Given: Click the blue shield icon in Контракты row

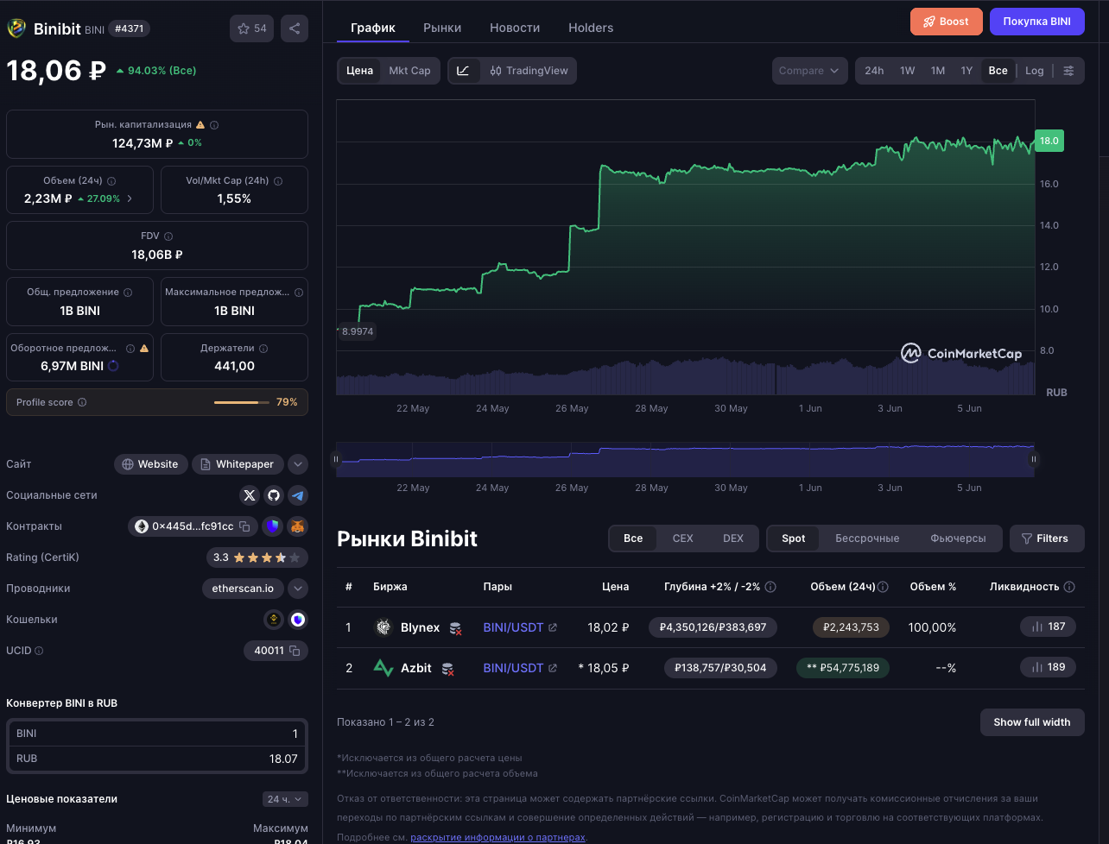Looking at the screenshot, I should pyautogui.click(x=273, y=526).
